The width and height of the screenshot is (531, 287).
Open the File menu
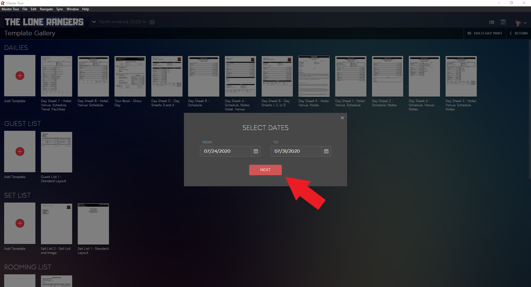click(25, 9)
